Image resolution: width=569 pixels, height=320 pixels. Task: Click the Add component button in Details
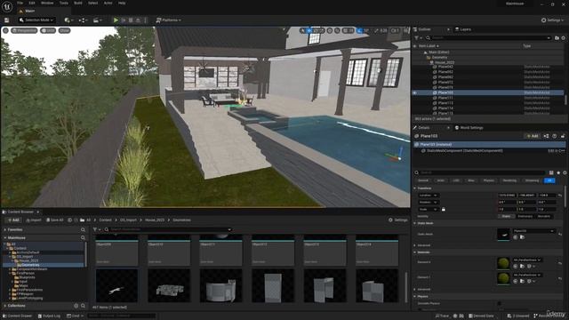pyautogui.click(x=532, y=136)
